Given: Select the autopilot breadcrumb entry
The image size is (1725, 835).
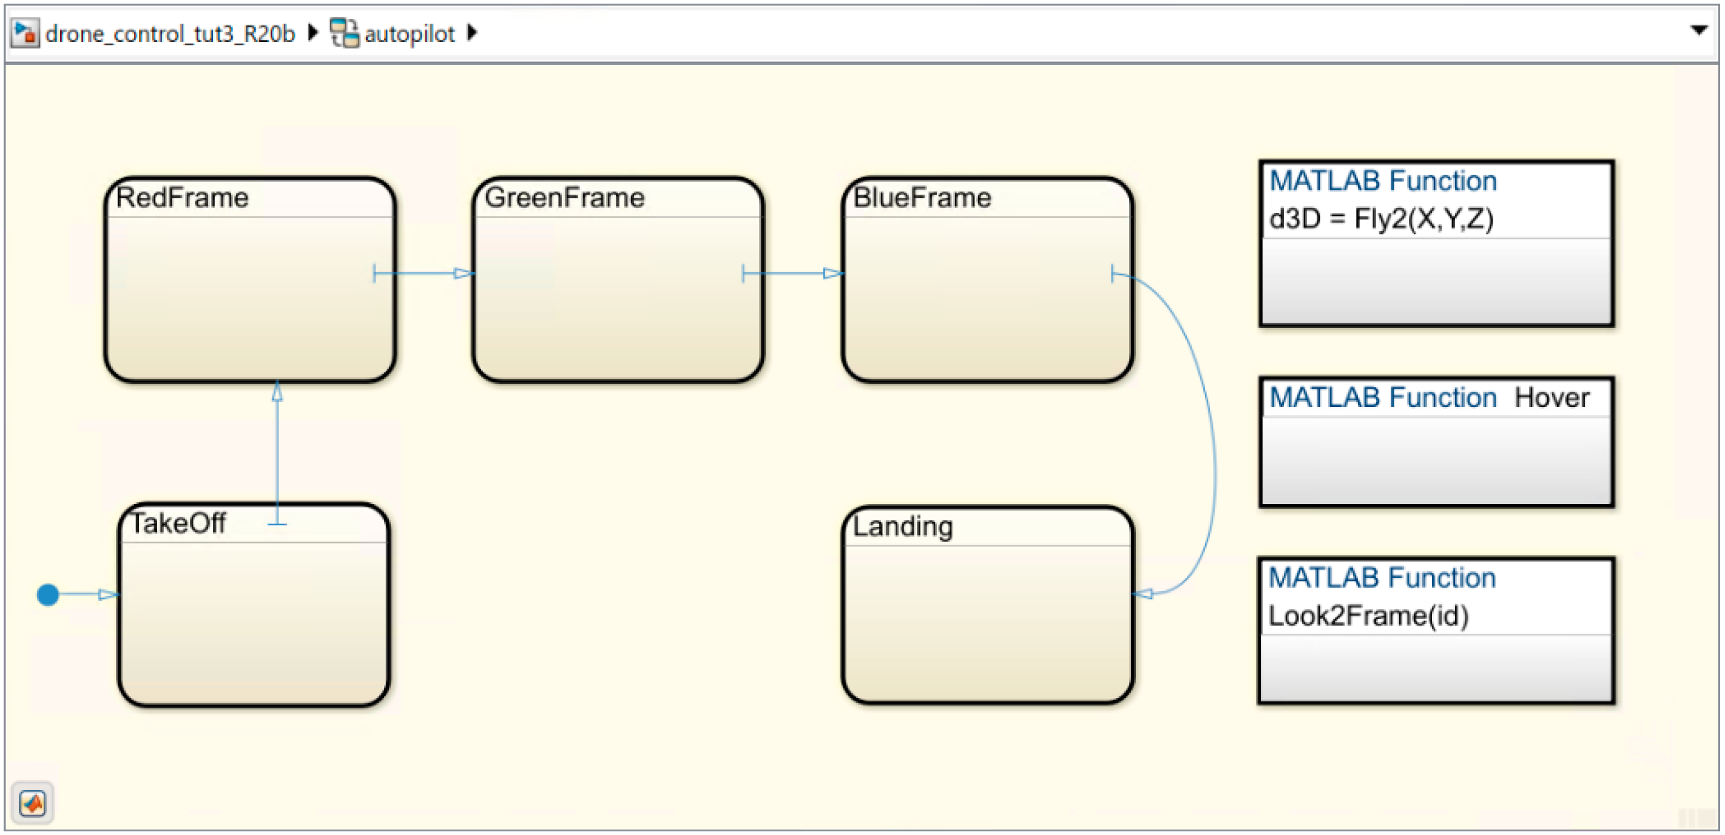Looking at the screenshot, I should 409,33.
